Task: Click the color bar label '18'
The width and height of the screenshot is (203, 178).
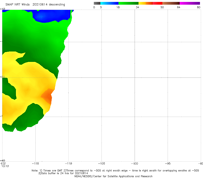Action: [118, 7]
